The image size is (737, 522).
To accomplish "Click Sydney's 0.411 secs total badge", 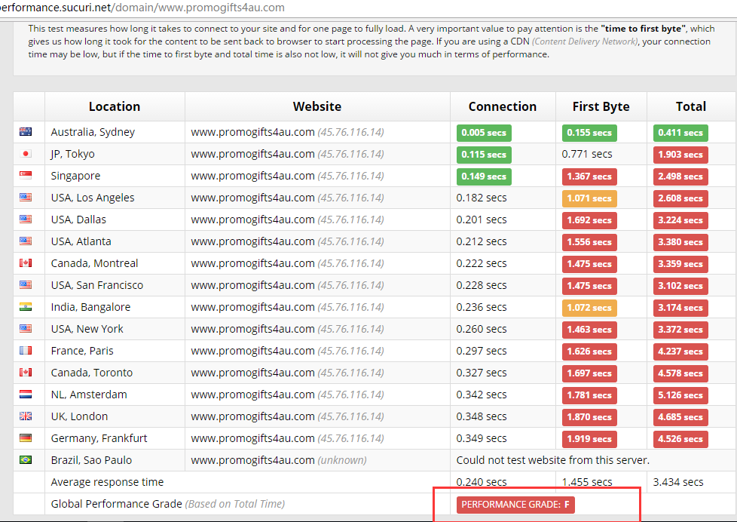I will (x=680, y=133).
